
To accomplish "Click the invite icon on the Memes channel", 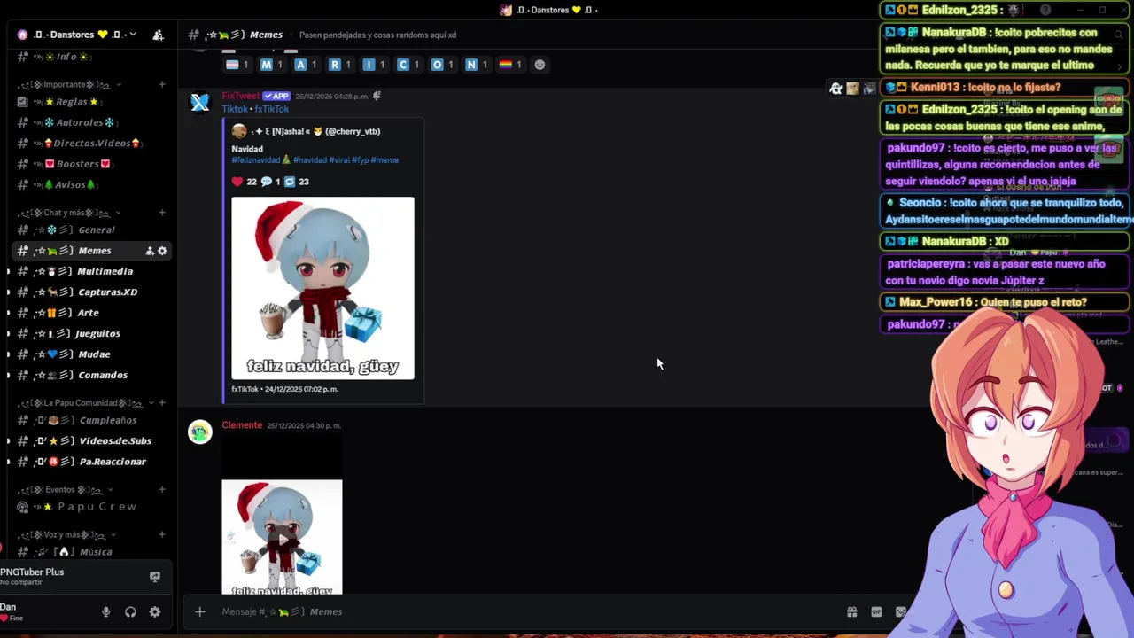I will pos(150,251).
